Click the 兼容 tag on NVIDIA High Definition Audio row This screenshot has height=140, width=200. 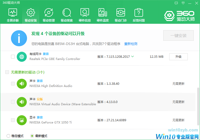pyautogui.click(x=40, y=81)
